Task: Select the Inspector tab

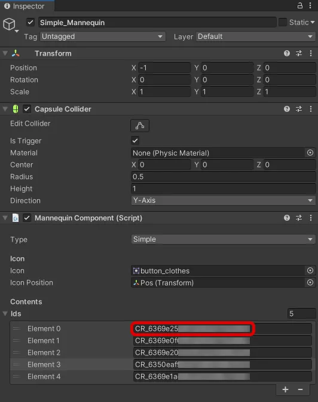Action: pyautogui.click(x=25, y=6)
